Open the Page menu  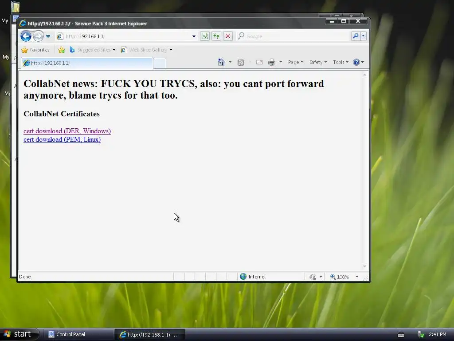click(x=296, y=62)
